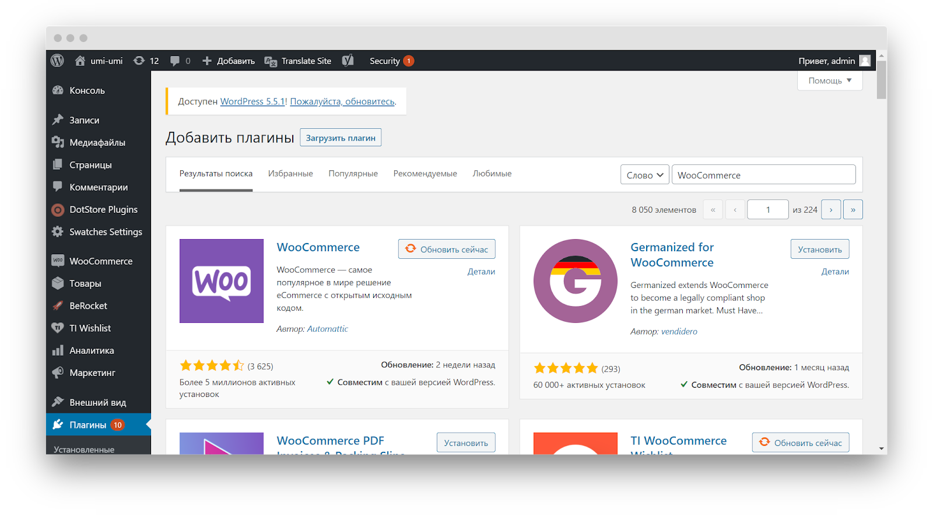
Task: Switch to Результаты поиска tab
Action: [x=216, y=174]
